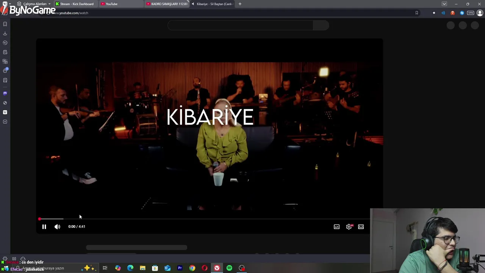
Task: Launch Microsoft Copilot from taskbar
Action: click(x=118, y=268)
